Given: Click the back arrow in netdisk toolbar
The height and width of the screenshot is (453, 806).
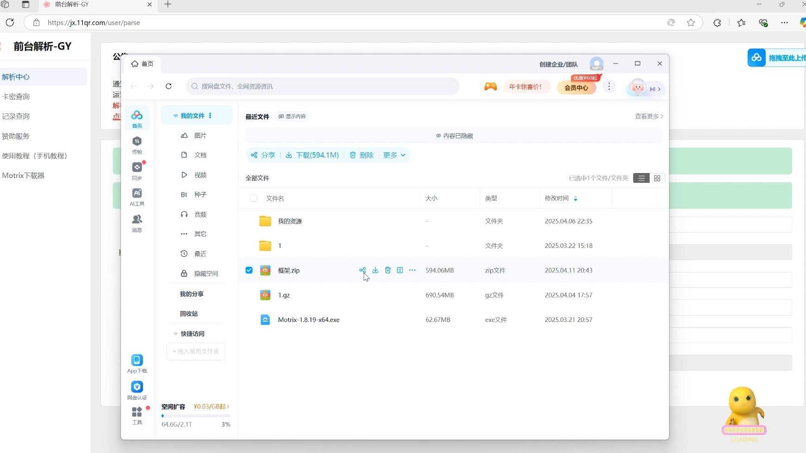Looking at the screenshot, I should point(134,86).
